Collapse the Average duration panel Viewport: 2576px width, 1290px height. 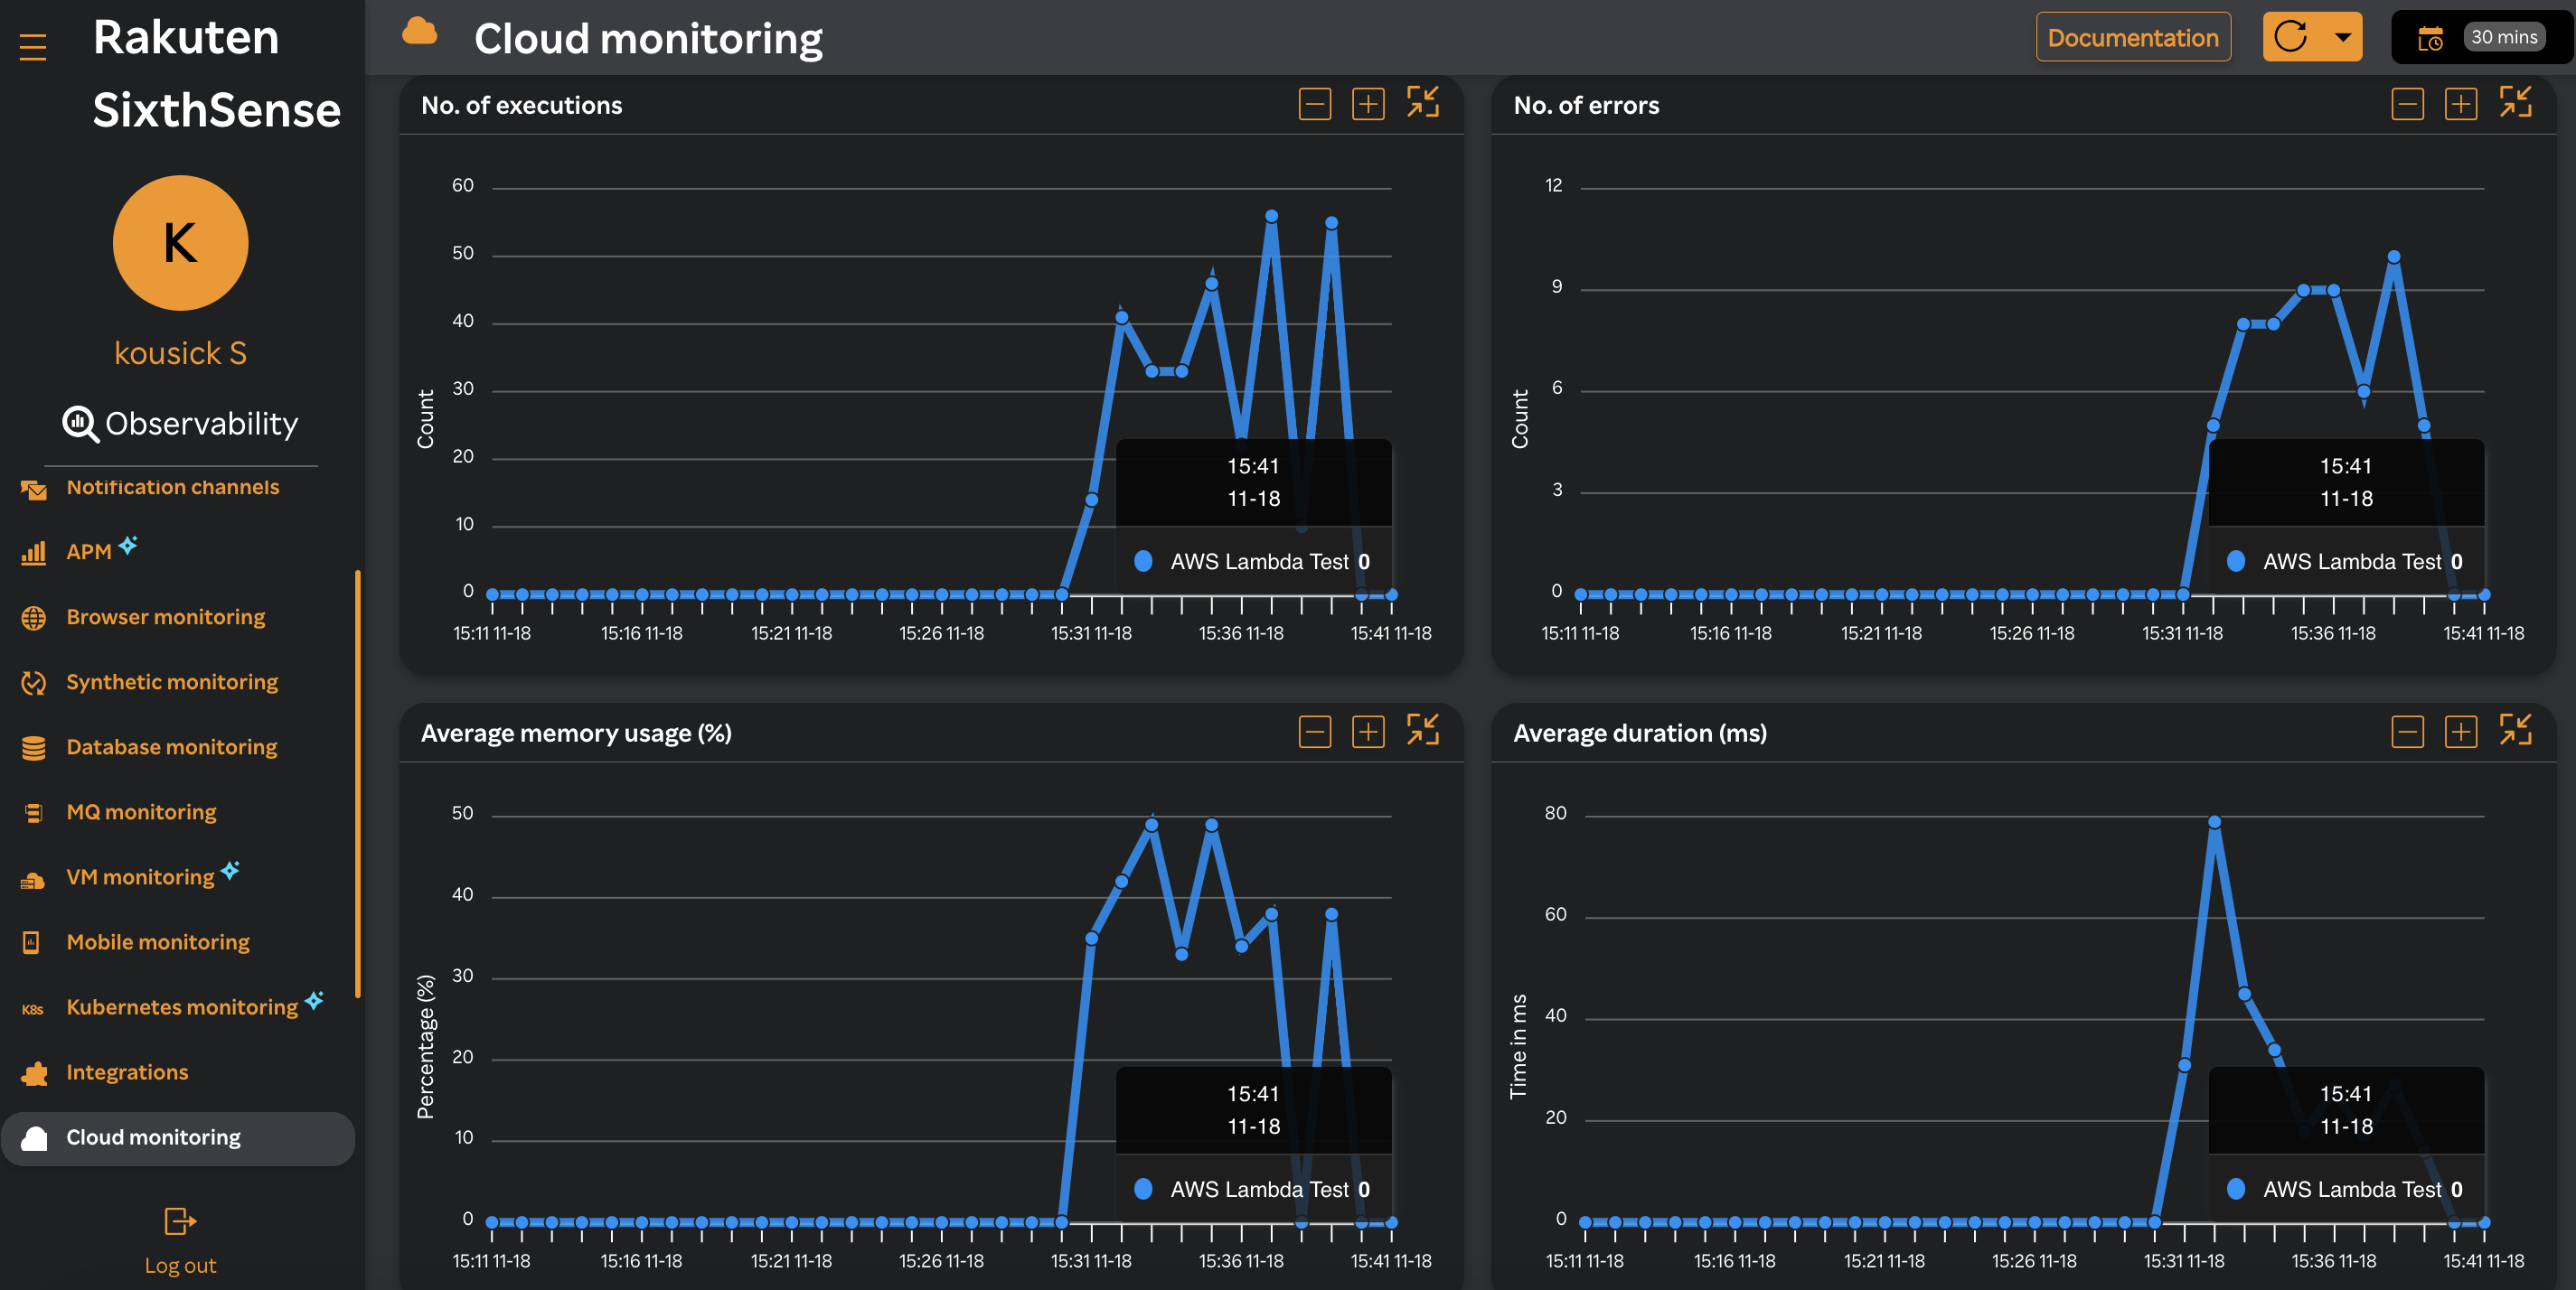coord(2516,731)
